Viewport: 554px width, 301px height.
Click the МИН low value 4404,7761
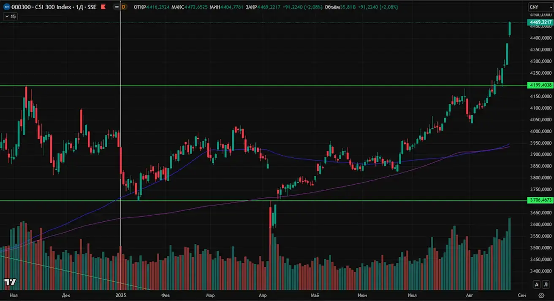232,7
